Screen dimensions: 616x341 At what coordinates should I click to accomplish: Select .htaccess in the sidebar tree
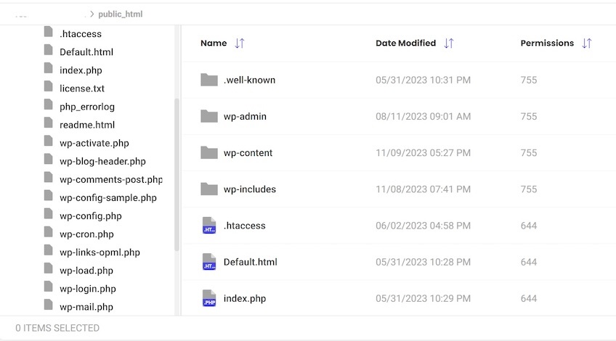pyautogui.click(x=81, y=34)
